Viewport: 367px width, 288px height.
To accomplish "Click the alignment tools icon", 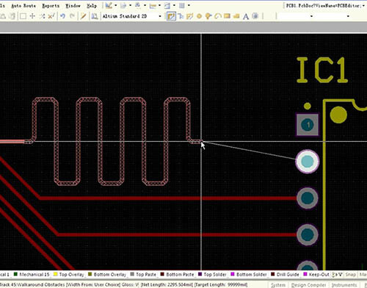I will click(124, 5).
